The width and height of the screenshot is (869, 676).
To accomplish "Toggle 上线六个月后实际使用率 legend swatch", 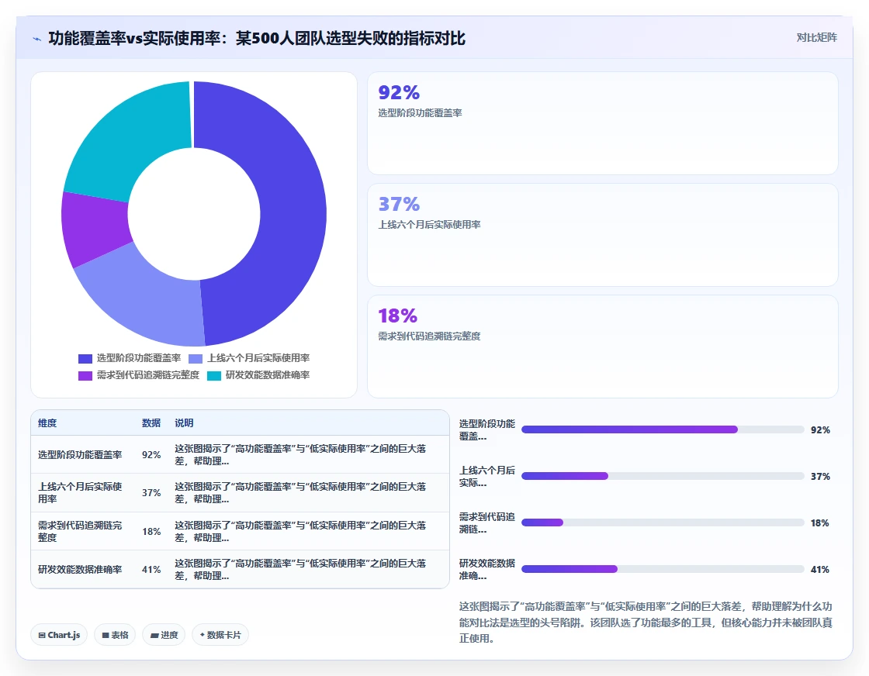I will pyautogui.click(x=196, y=359).
